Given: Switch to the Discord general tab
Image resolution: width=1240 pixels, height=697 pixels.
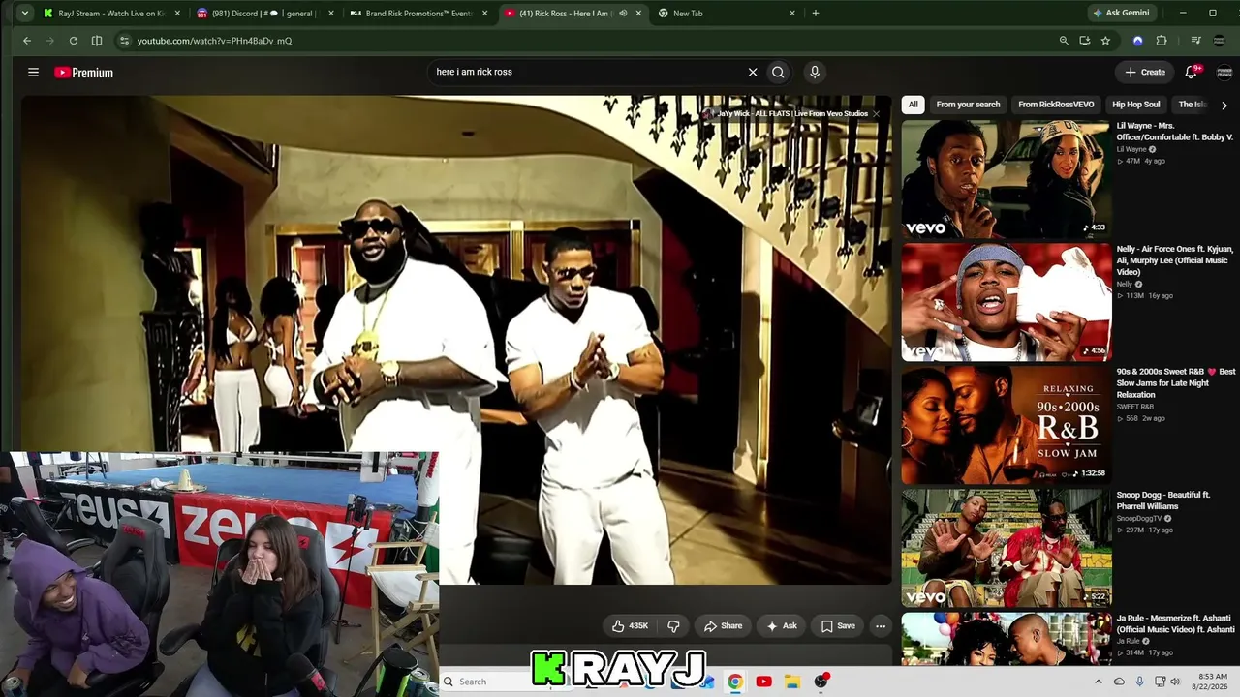Looking at the screenshot, I should [265, 14].
